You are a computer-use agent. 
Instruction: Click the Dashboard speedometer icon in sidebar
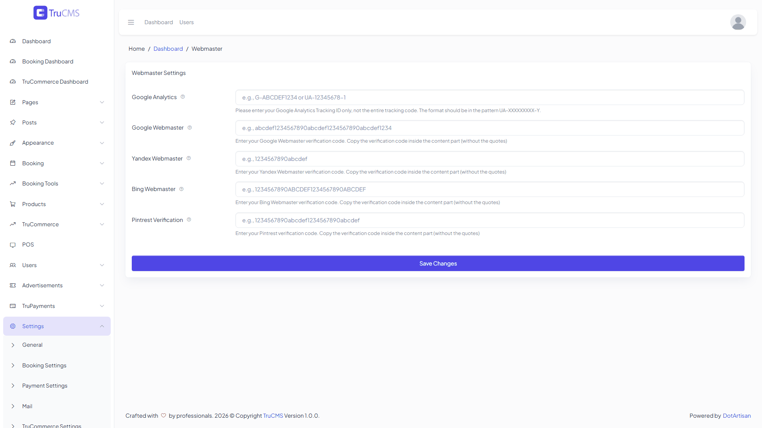13,41
